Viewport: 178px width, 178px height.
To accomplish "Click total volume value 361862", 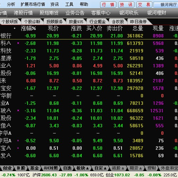I will 135,36.
